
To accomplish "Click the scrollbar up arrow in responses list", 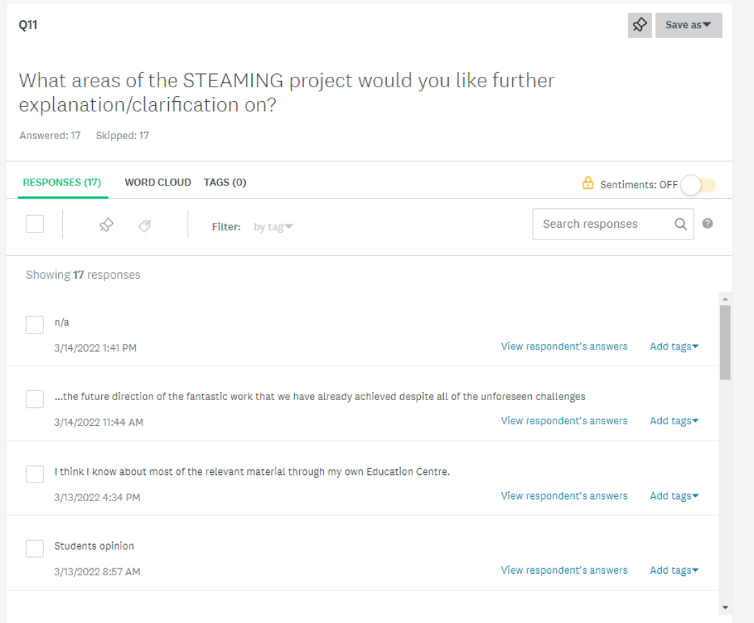I will tap(725, 299).
